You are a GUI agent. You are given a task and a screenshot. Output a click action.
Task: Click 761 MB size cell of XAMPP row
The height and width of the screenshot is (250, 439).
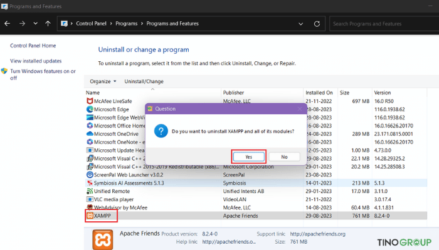click(361, 216)
